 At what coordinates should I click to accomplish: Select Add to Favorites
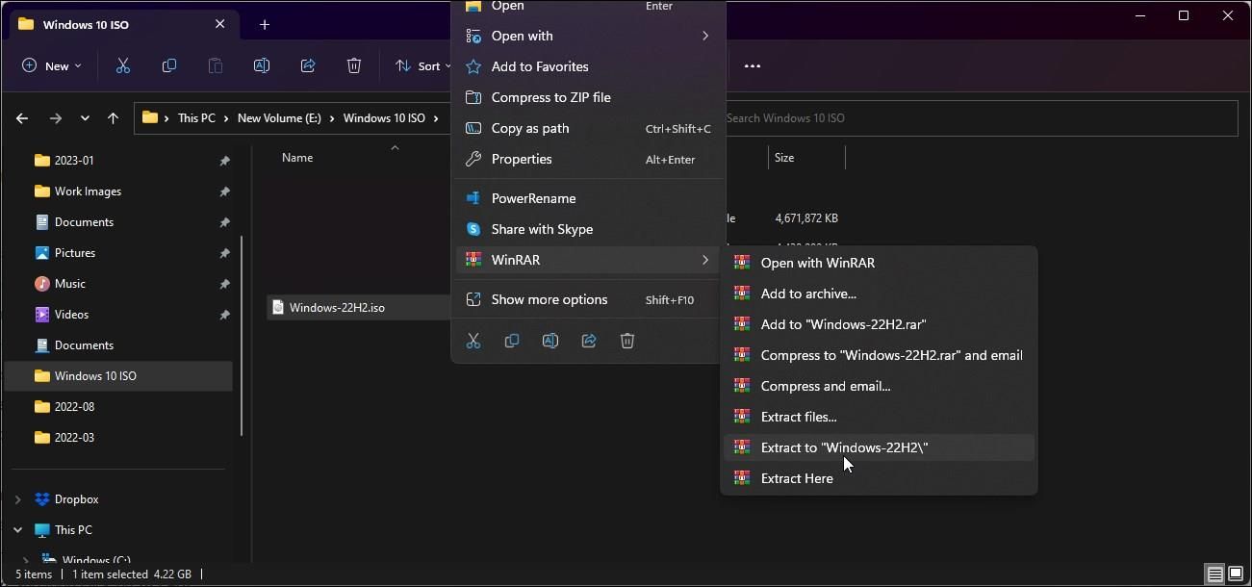coord(588,66)
